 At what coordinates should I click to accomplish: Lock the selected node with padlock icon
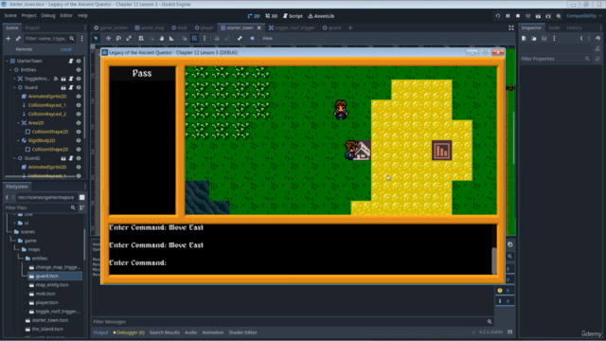[x=217, y=38]
